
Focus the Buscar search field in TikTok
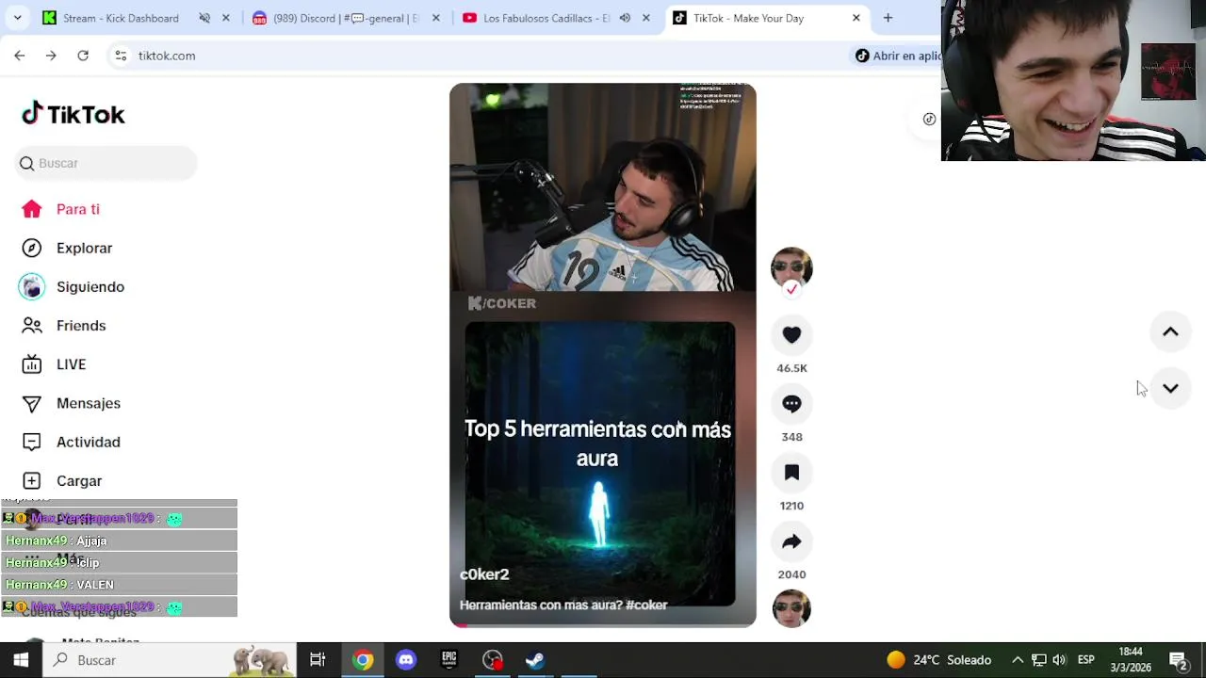click(106, 163)
